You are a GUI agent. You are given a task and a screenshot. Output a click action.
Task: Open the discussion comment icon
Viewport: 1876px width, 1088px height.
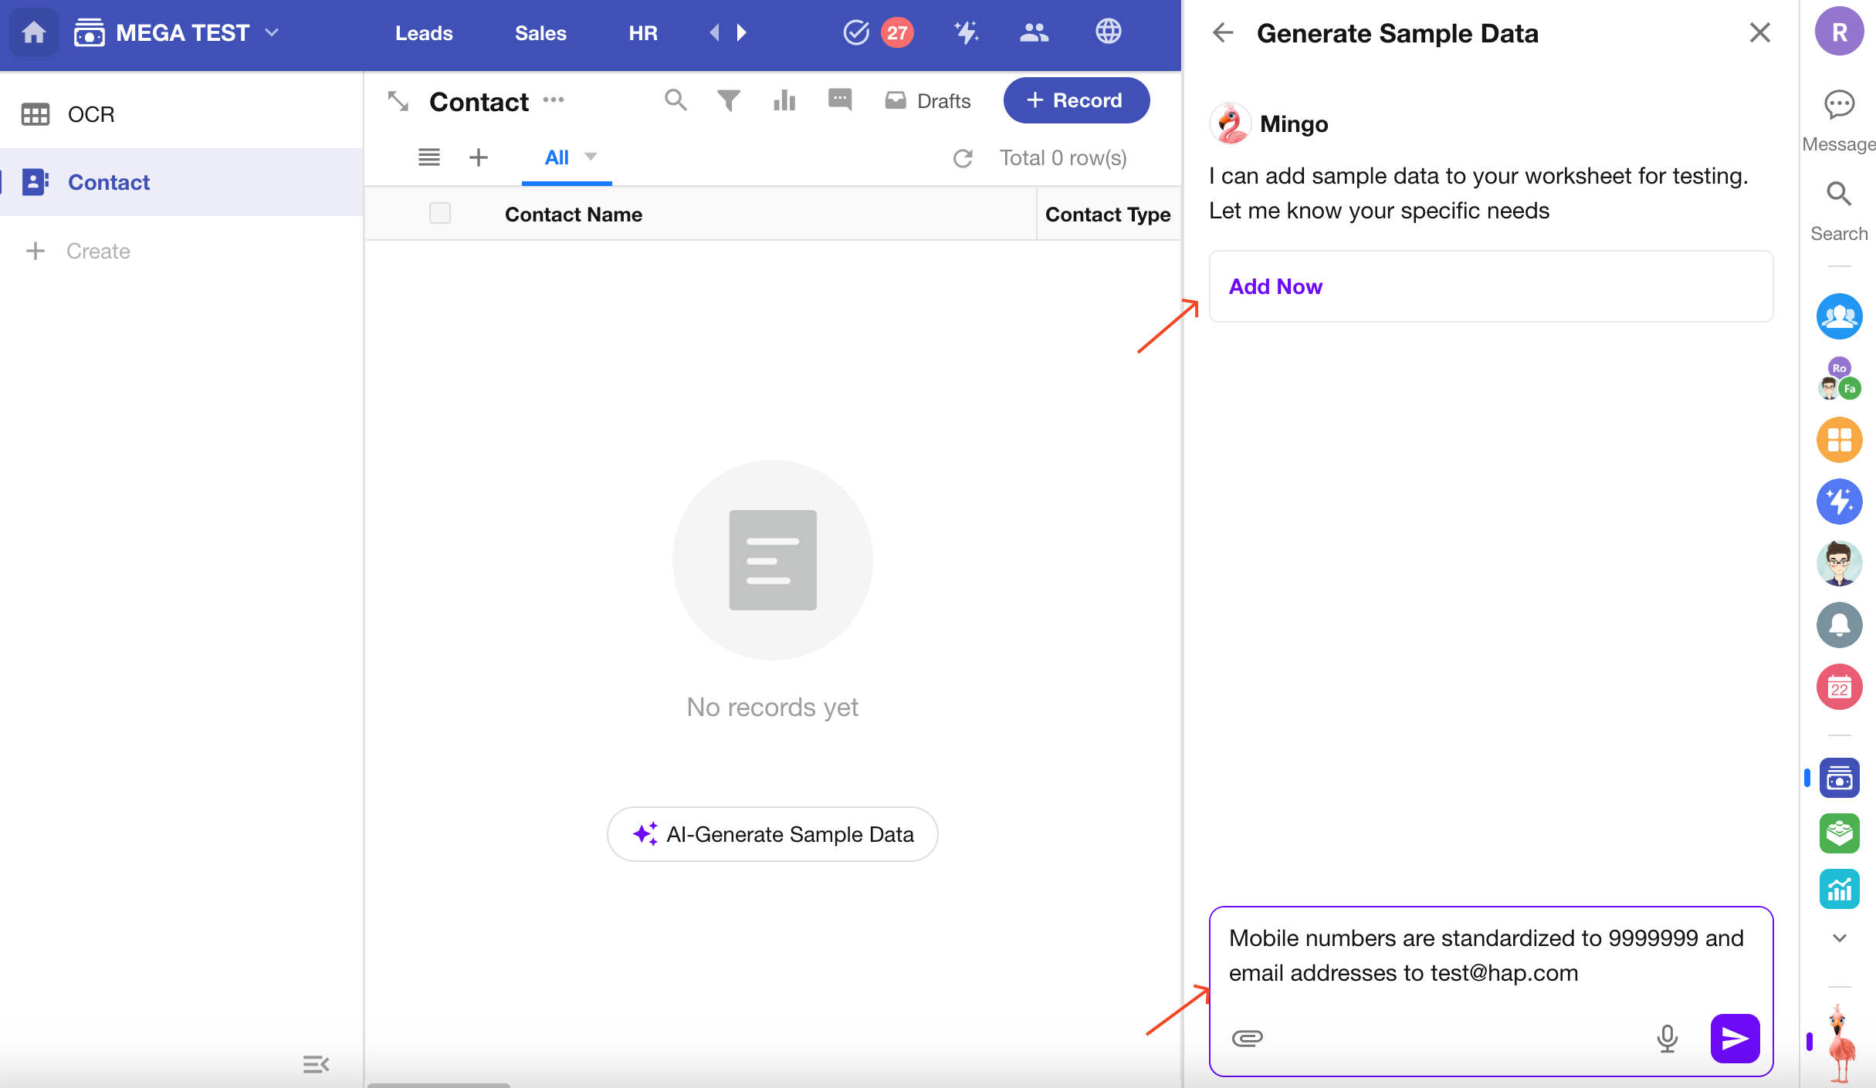840,100
